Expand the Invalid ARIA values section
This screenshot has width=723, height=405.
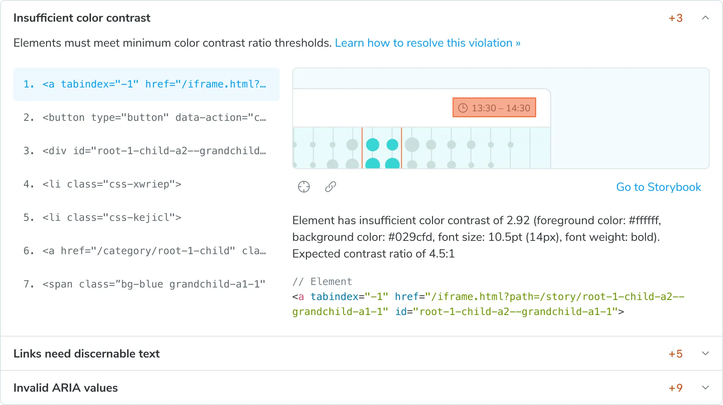coord(705,387)
